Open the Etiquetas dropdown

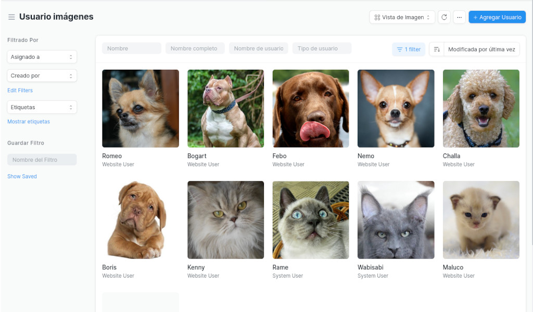(42, 107)
